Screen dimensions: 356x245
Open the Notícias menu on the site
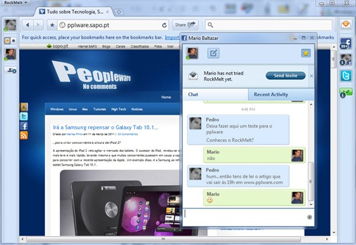(x=137, y=109)
